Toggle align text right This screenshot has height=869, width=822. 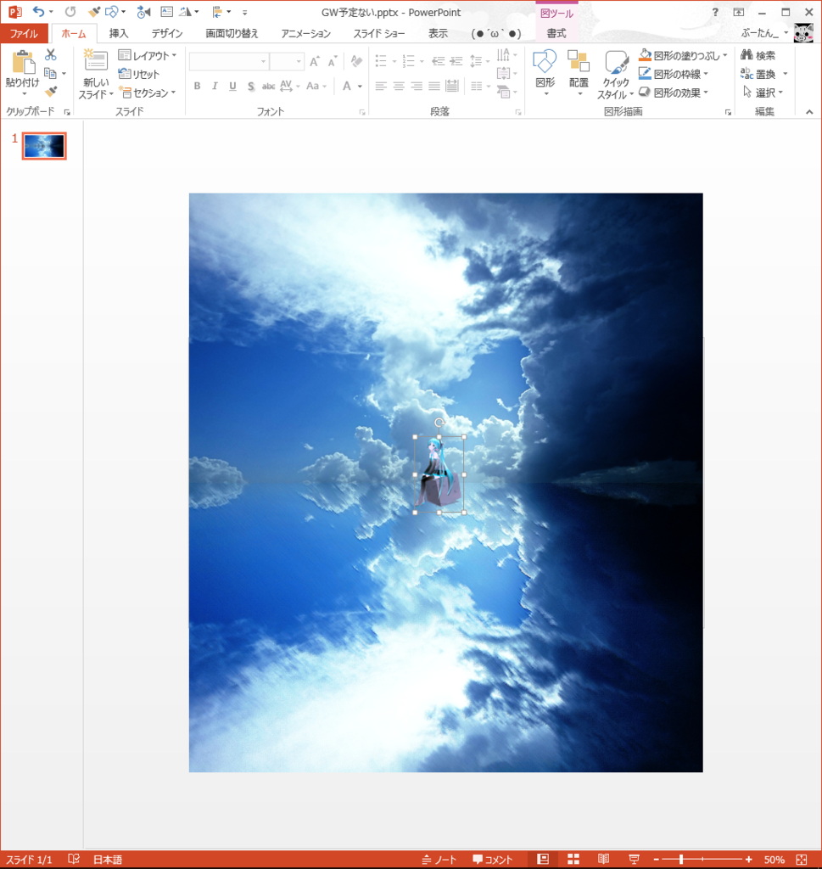[417, 86]
